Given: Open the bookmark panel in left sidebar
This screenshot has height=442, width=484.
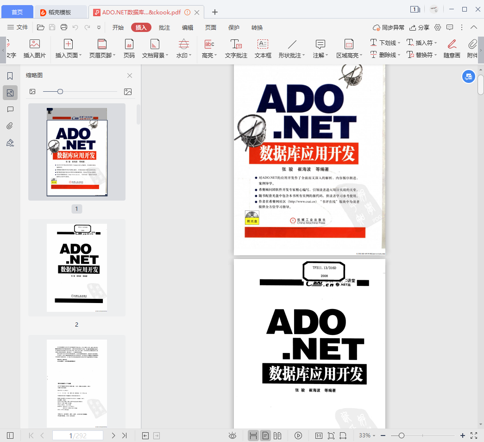Looking at the screenshot, I should [x=10, y=76].
